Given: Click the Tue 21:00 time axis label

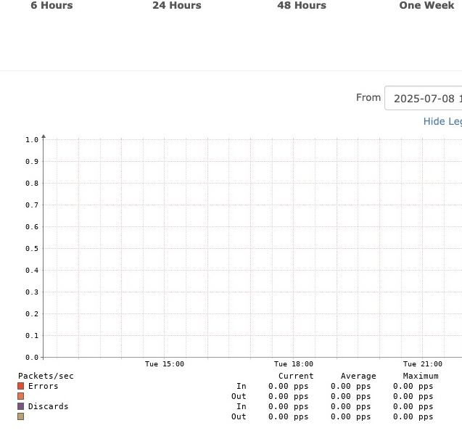Looking at the screenshot, I should click(423, 364).
